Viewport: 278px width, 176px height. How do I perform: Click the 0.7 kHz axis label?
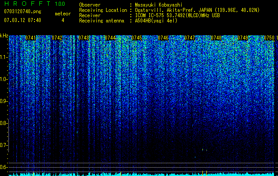[4, 145]
